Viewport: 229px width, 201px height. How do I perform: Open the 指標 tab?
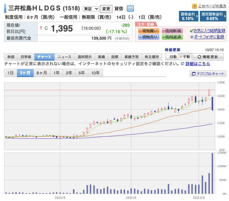[115, 57]
